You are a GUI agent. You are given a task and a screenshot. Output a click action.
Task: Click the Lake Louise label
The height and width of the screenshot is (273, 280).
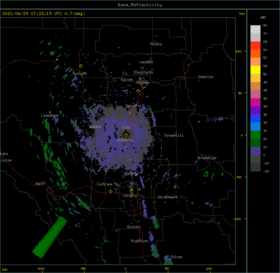point(6,157)
